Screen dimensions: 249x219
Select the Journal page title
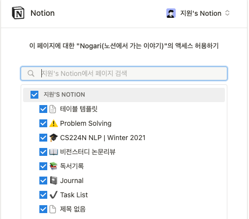pyautogui.click(x=72, y=181)
